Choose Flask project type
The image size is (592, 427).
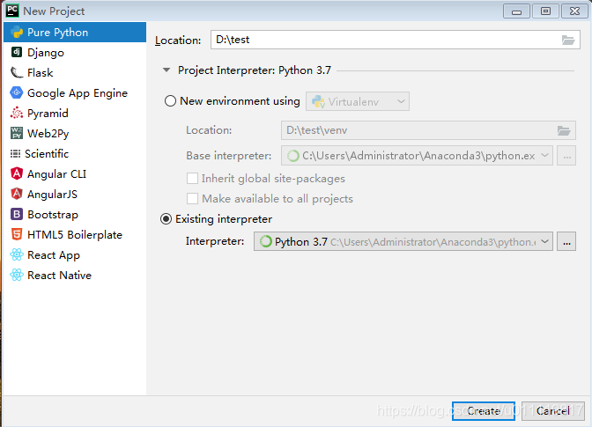75,72
